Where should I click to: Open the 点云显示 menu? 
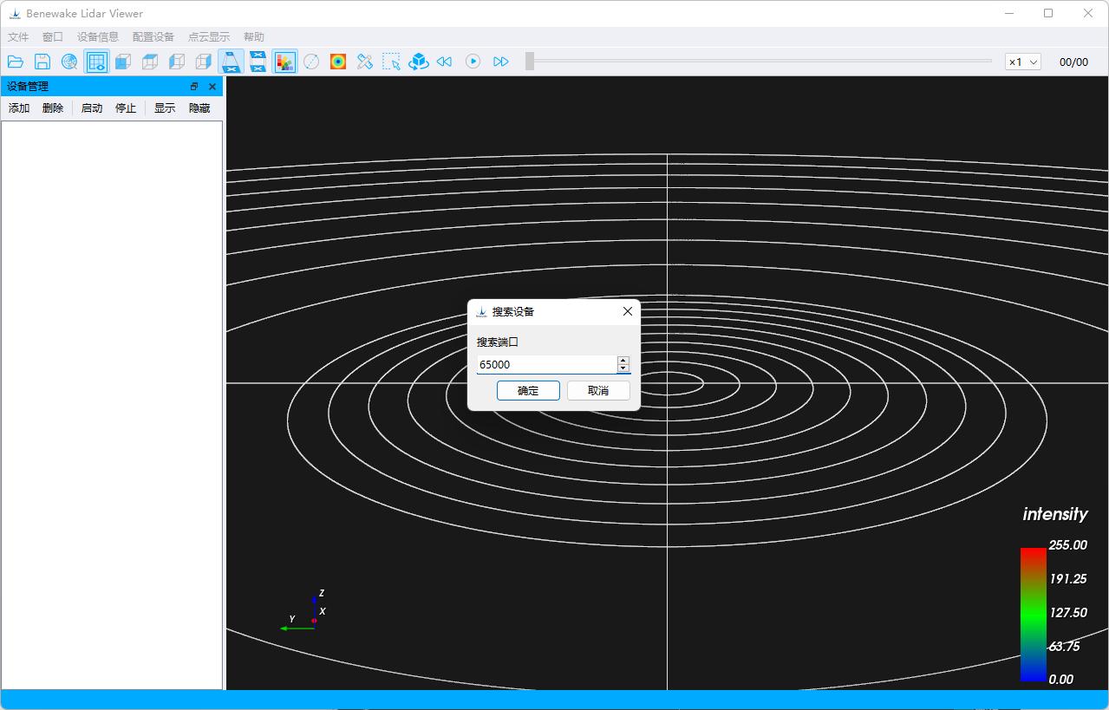click(x=209, y=37)
